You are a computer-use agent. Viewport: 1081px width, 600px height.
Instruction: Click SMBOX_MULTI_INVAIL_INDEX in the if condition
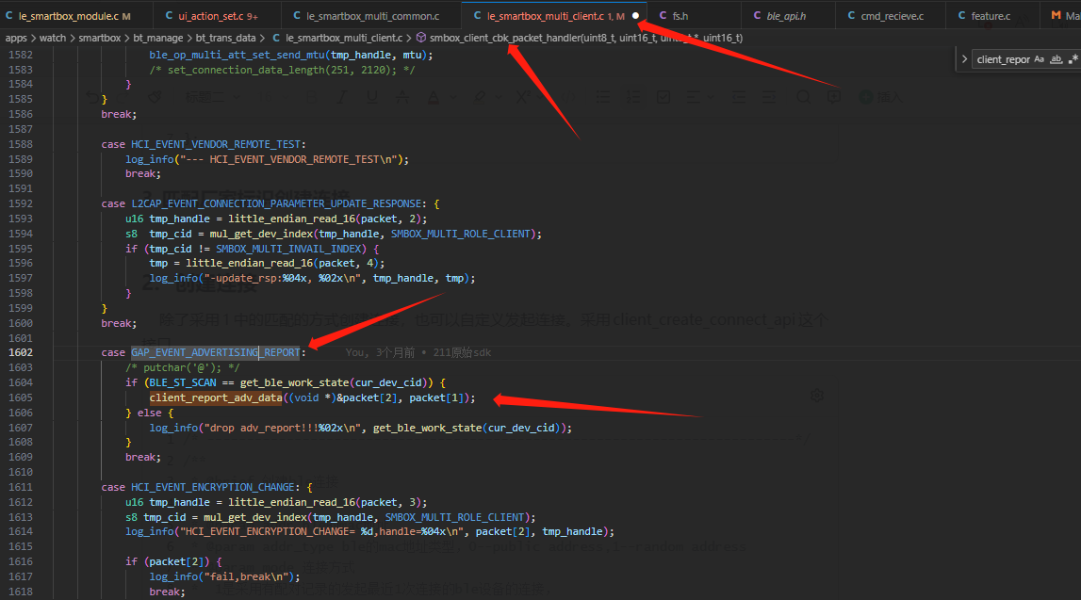(x=289, y=249)
